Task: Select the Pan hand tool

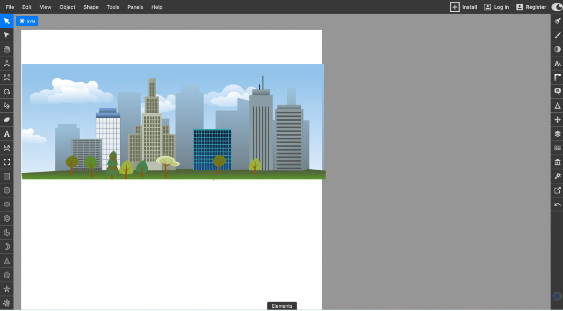Action: pyautogui.click(x=7, y=49)
